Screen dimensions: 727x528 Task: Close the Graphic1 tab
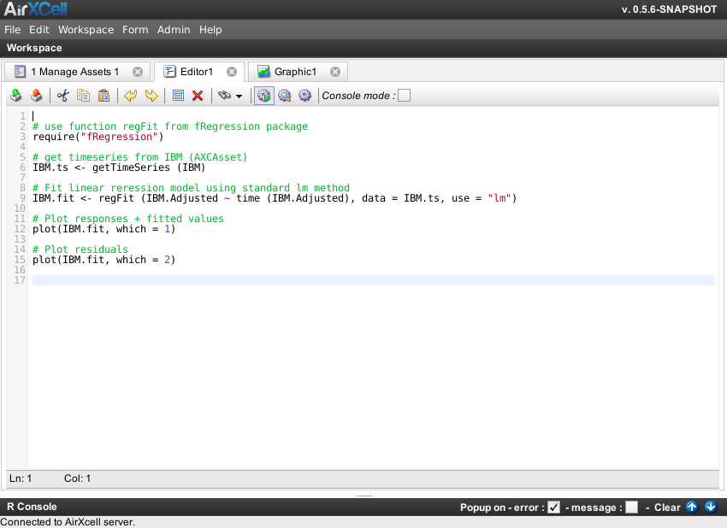tap(335, 72)
